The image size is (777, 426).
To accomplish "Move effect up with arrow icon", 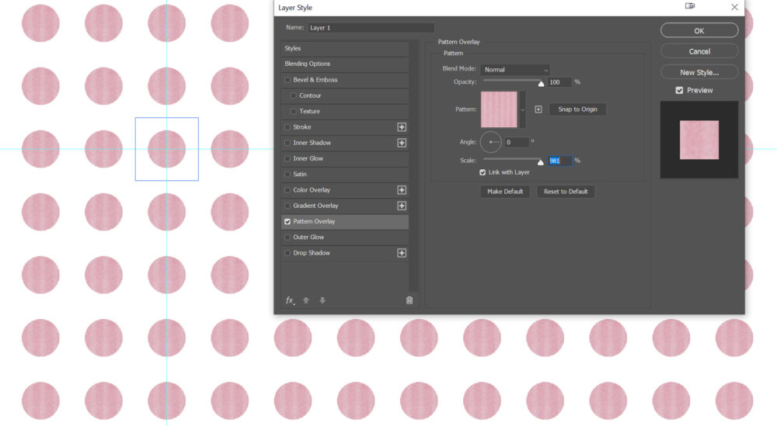I will click(306, 300).
